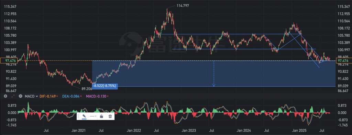Click the 114.797 high price label
The height and width of the screenshot is (135, 352).
(183, 5)
